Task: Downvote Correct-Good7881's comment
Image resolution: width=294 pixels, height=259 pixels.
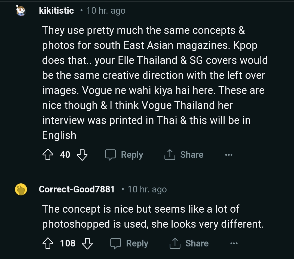Action: [x=87, y=243]
